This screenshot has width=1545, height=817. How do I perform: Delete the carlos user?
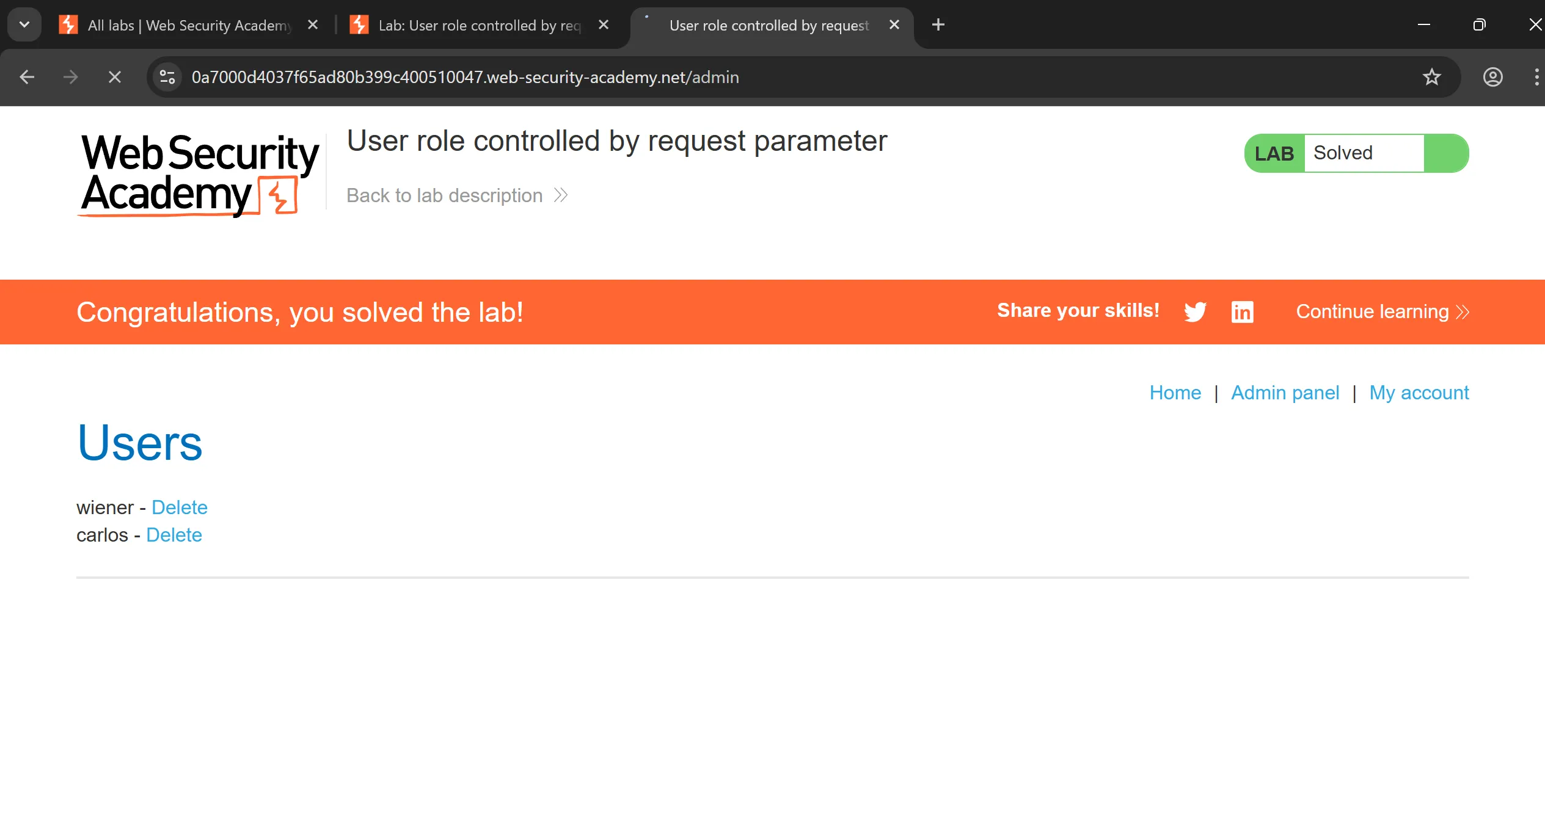(174, 535)
